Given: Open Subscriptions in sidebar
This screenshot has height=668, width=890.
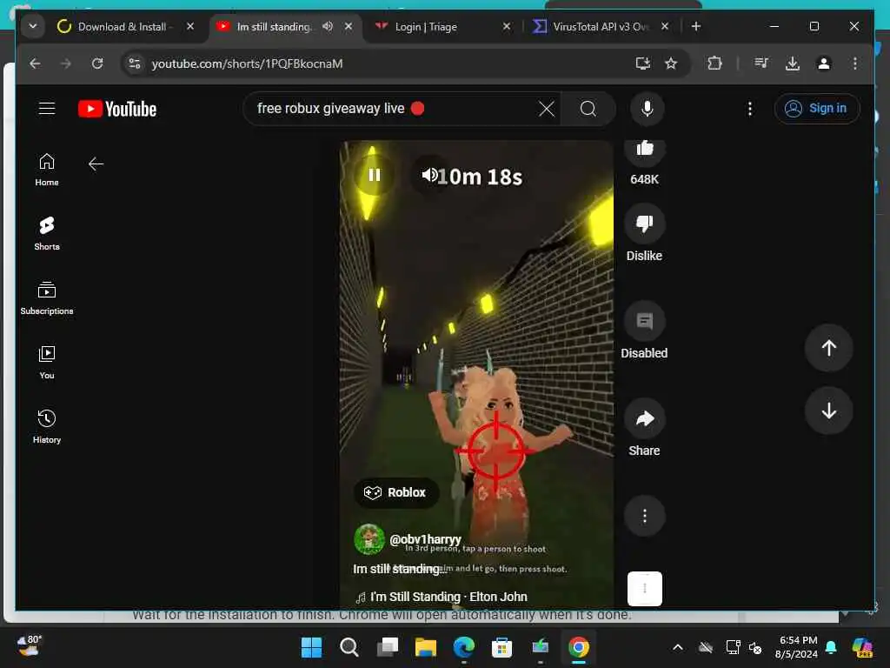Looking at the screenshot, I should click(47, 298).
